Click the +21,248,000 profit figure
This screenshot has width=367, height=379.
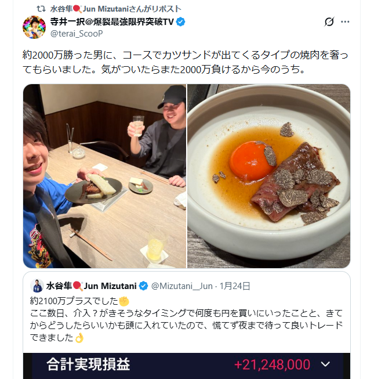272,364
